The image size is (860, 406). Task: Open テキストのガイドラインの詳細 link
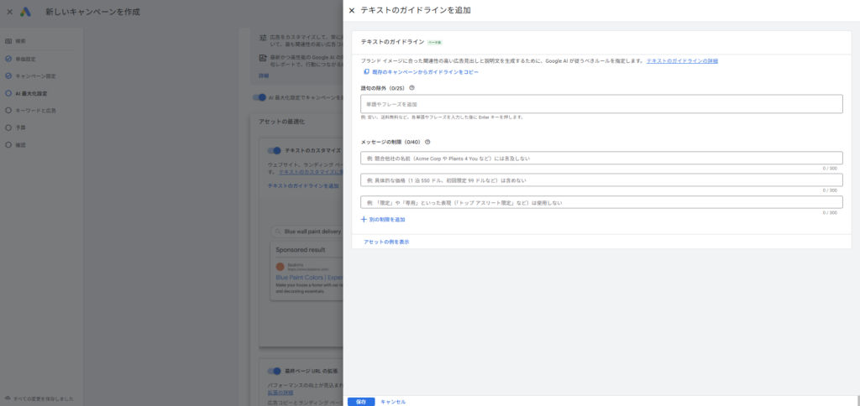click(682, 61)
